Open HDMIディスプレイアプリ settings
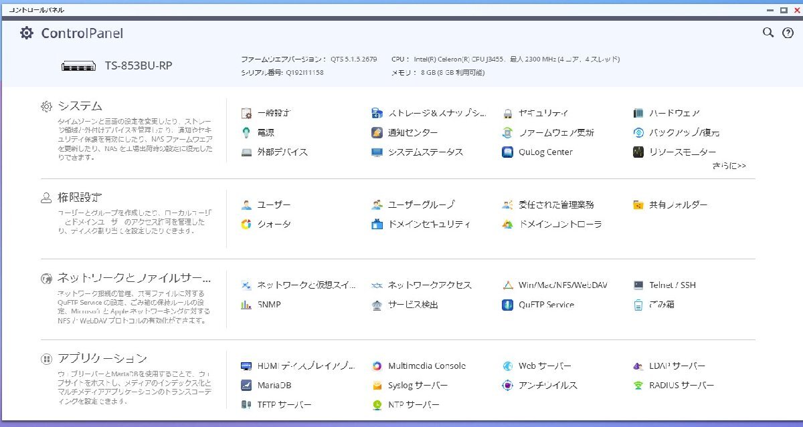This screenshot has width=803, height=427. (298, 366)
